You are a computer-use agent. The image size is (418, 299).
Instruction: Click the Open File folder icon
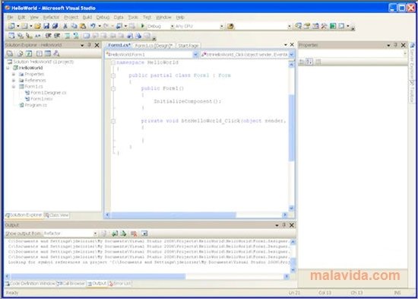tap(37, 26)
